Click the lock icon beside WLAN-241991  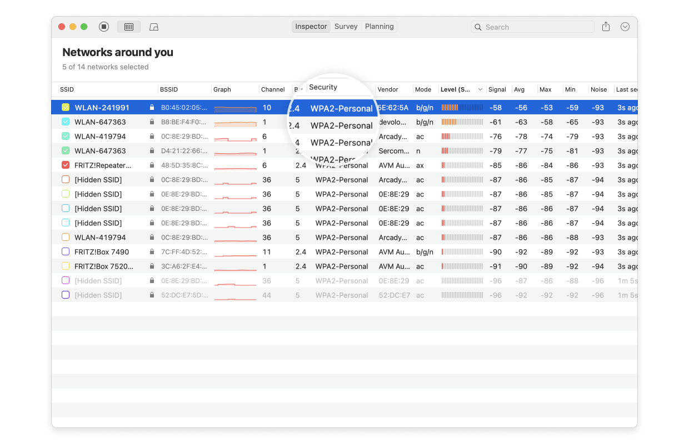(x=151, y=107)
